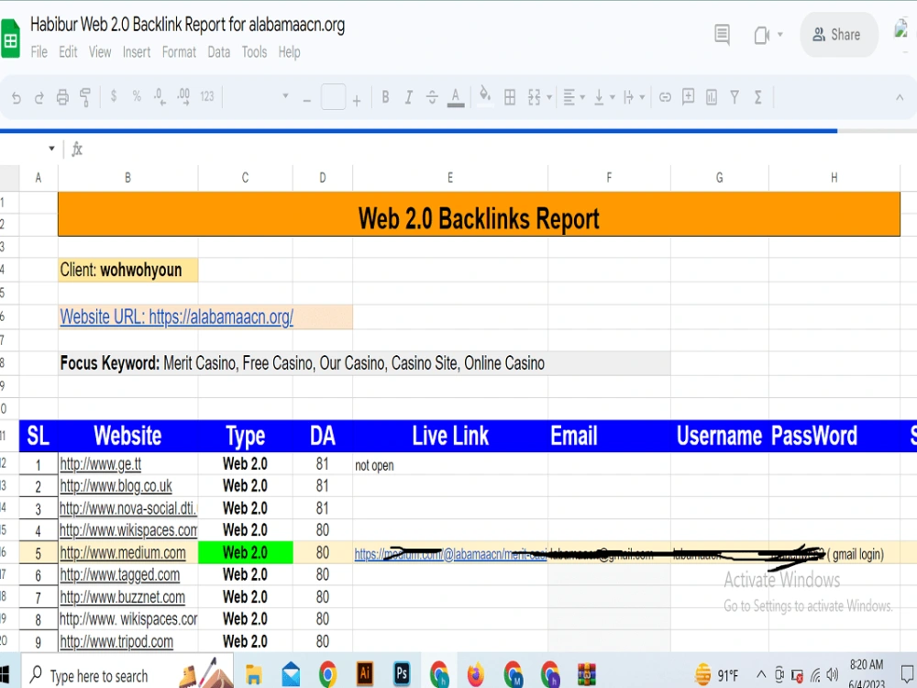Open text rotation dropdown
This screenshot has height=688, width=917.
[634, 97]
